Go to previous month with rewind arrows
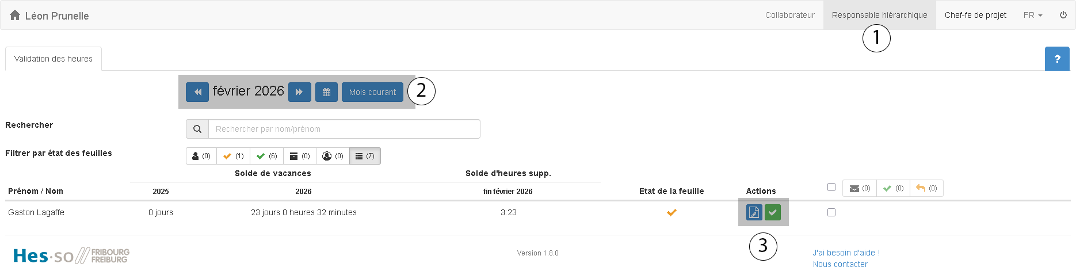Image resolution: width=1076 pixels, height=267 pixels. [197, 92]
